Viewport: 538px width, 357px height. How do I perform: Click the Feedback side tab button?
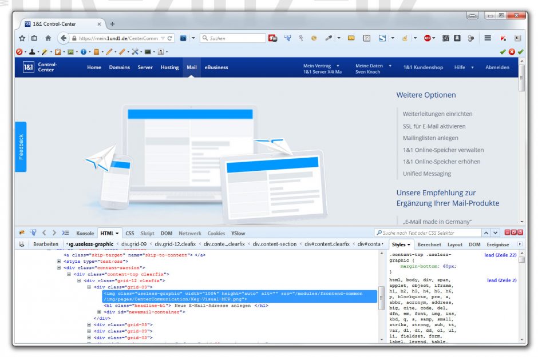21,146
